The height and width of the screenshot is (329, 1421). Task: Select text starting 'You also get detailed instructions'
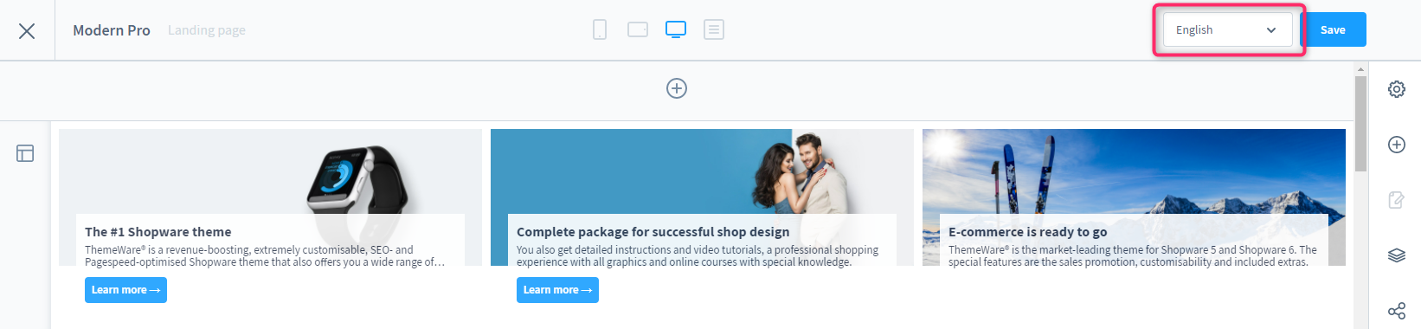(698, 255)
